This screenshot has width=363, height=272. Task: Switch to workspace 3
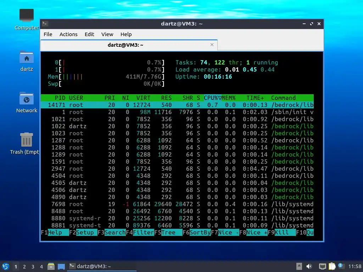click(33, 267)
